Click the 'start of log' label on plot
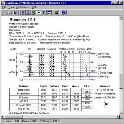The image size is (124, 124). pos(103,54)
